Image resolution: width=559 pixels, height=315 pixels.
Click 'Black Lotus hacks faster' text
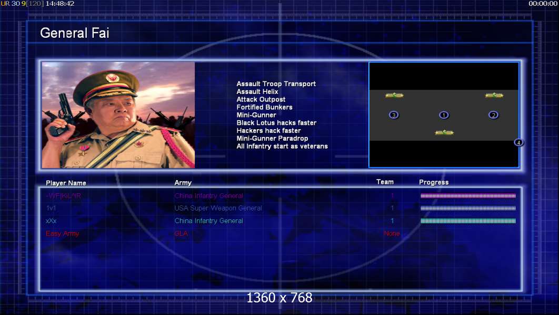277,123
